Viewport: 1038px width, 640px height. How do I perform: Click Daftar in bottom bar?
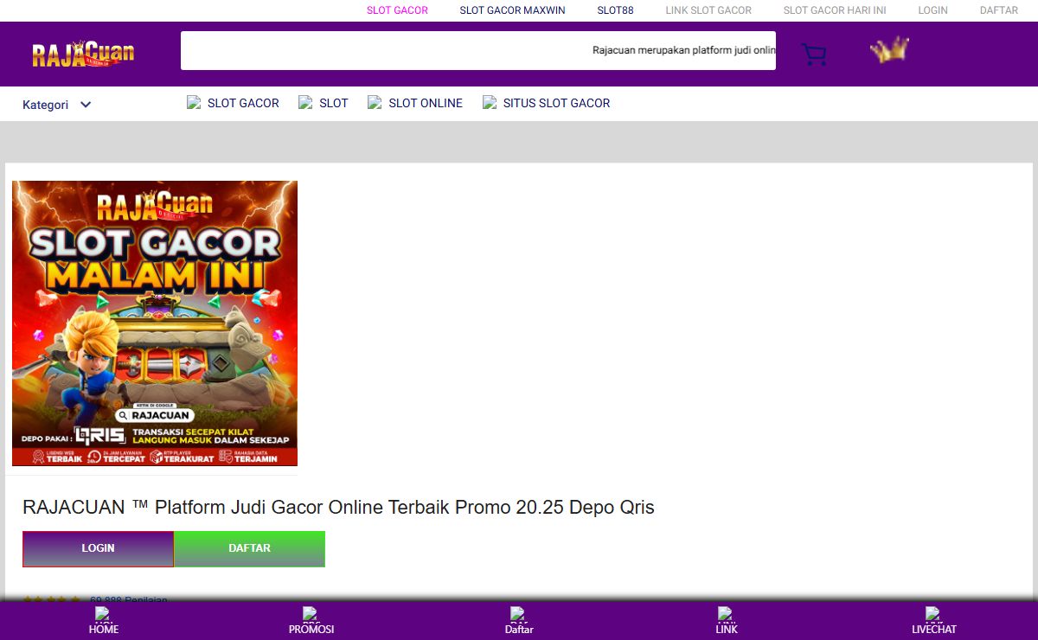519,622
